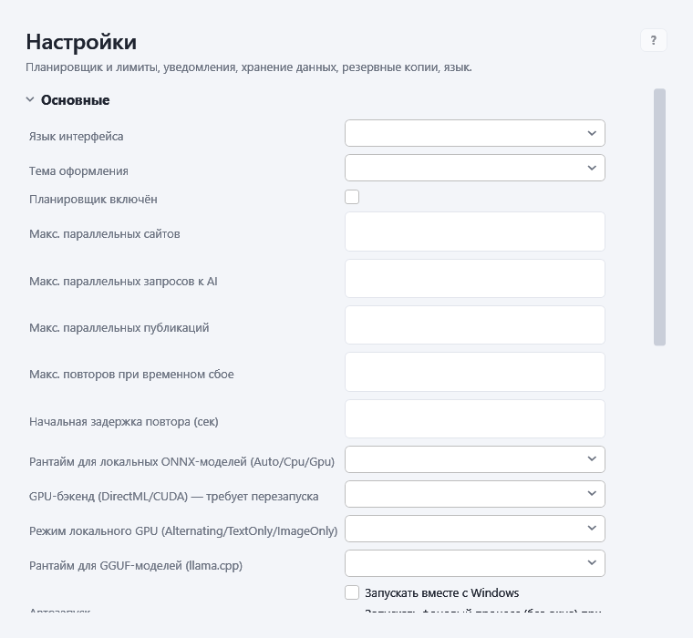This screenshot has width=693, height=638.
Task: Open the help question mark button
Action: coord(653,40)
